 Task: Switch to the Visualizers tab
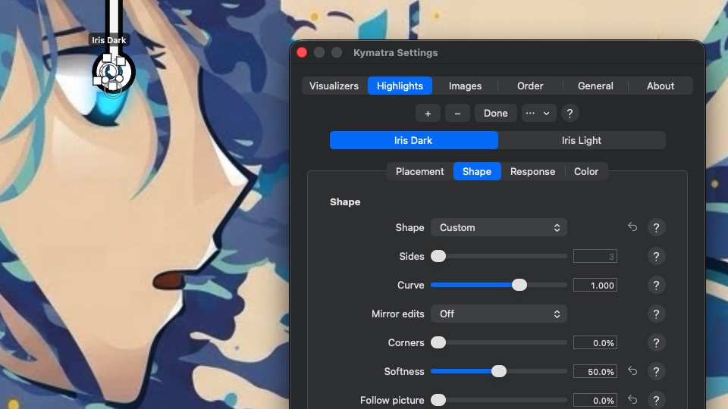[334, 86]
